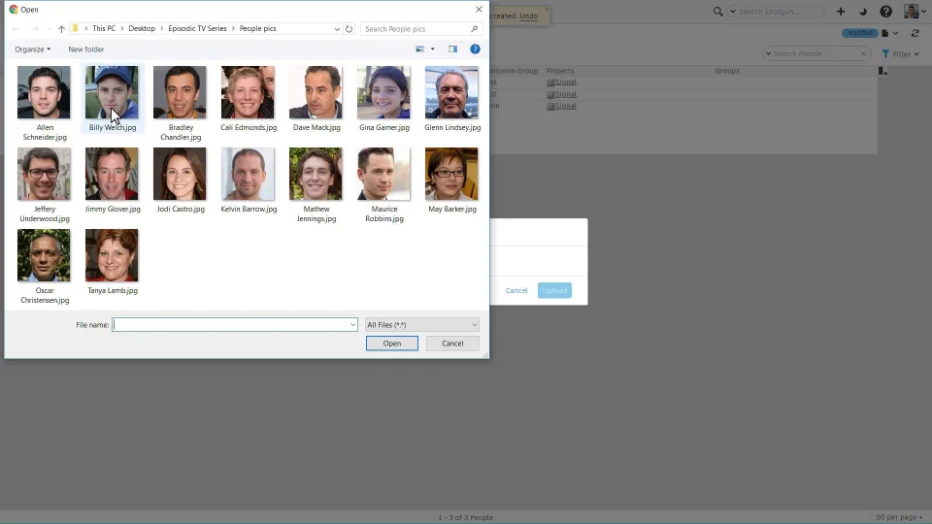Create a New folder
The width and height of the screenshot is (932, 524).
click(x=86, y=49)
